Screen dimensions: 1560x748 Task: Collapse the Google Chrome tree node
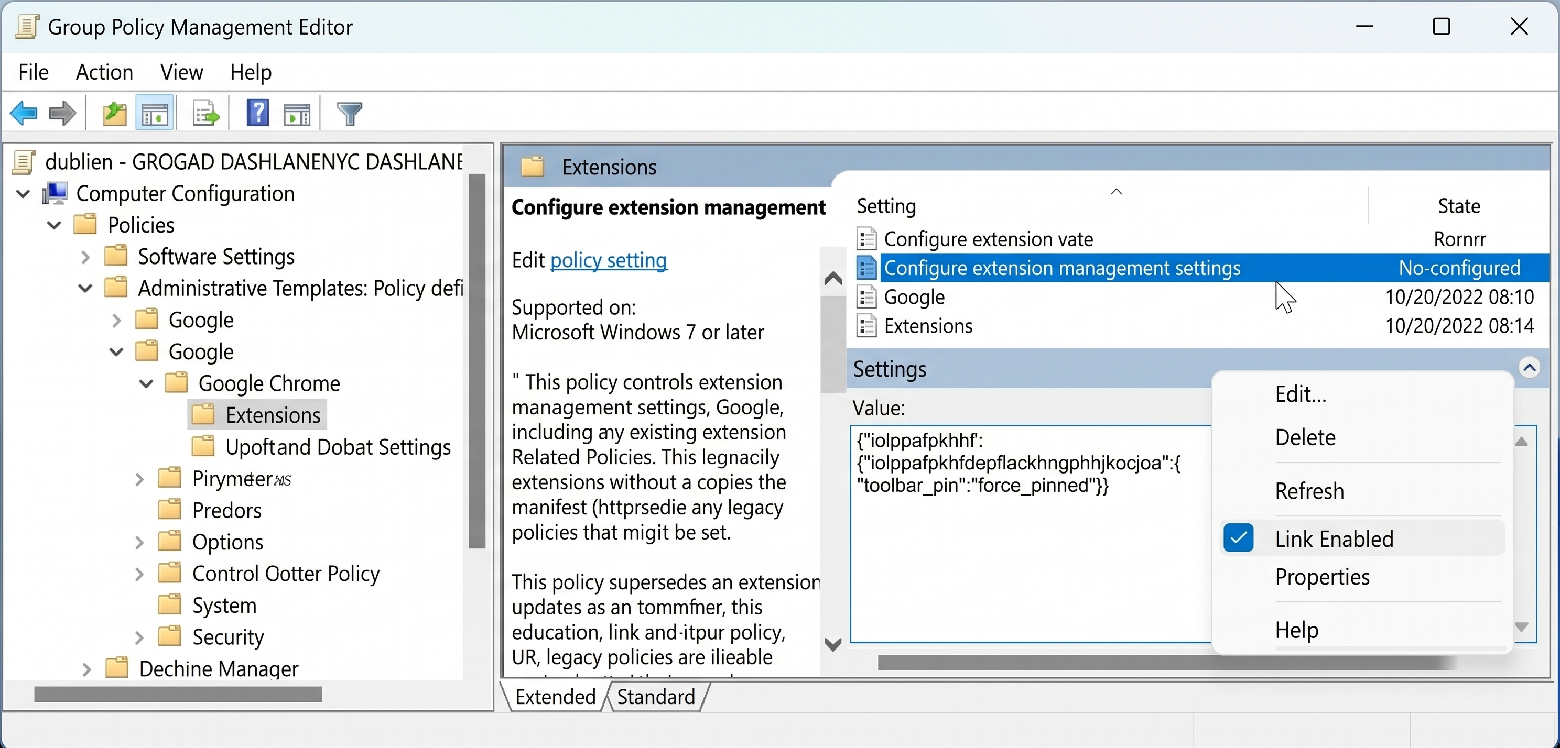tap(146, 383)
